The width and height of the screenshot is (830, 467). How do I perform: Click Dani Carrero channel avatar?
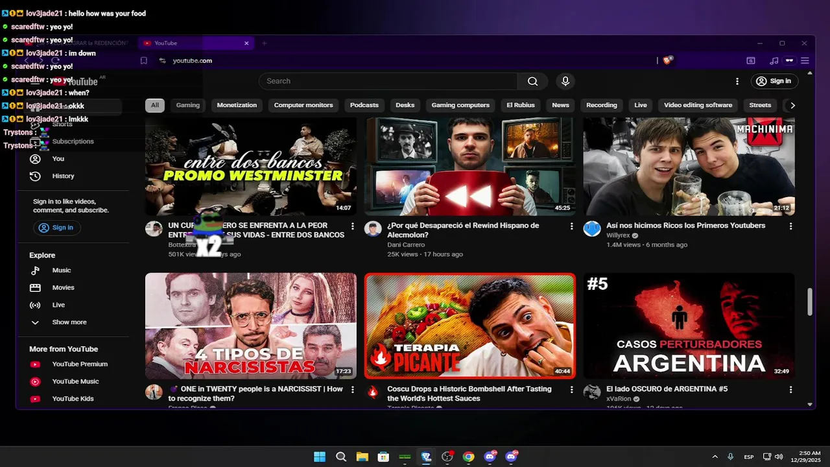373,228
